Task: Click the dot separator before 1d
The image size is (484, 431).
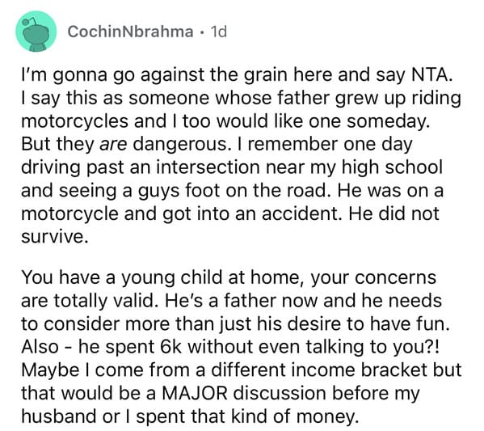Action: [202, 32]
